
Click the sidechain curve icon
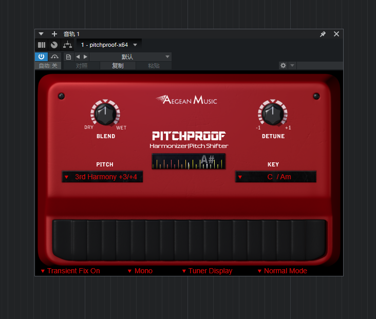(x=54, y=57)
